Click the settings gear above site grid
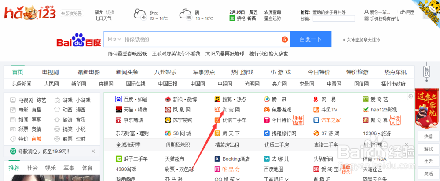Screen dimensions: 440x181 [411, 96]
